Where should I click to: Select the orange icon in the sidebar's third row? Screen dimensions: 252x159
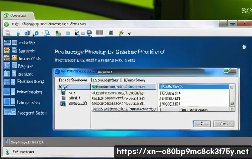point(14,58)
